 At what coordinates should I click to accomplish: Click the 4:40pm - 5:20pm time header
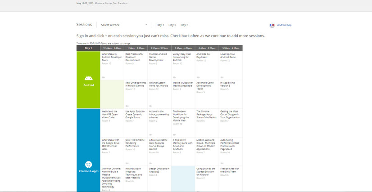207,48
